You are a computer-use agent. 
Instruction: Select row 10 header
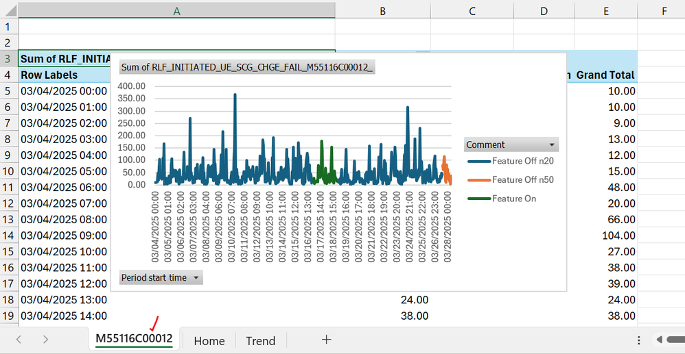click(x=9, y=171)
